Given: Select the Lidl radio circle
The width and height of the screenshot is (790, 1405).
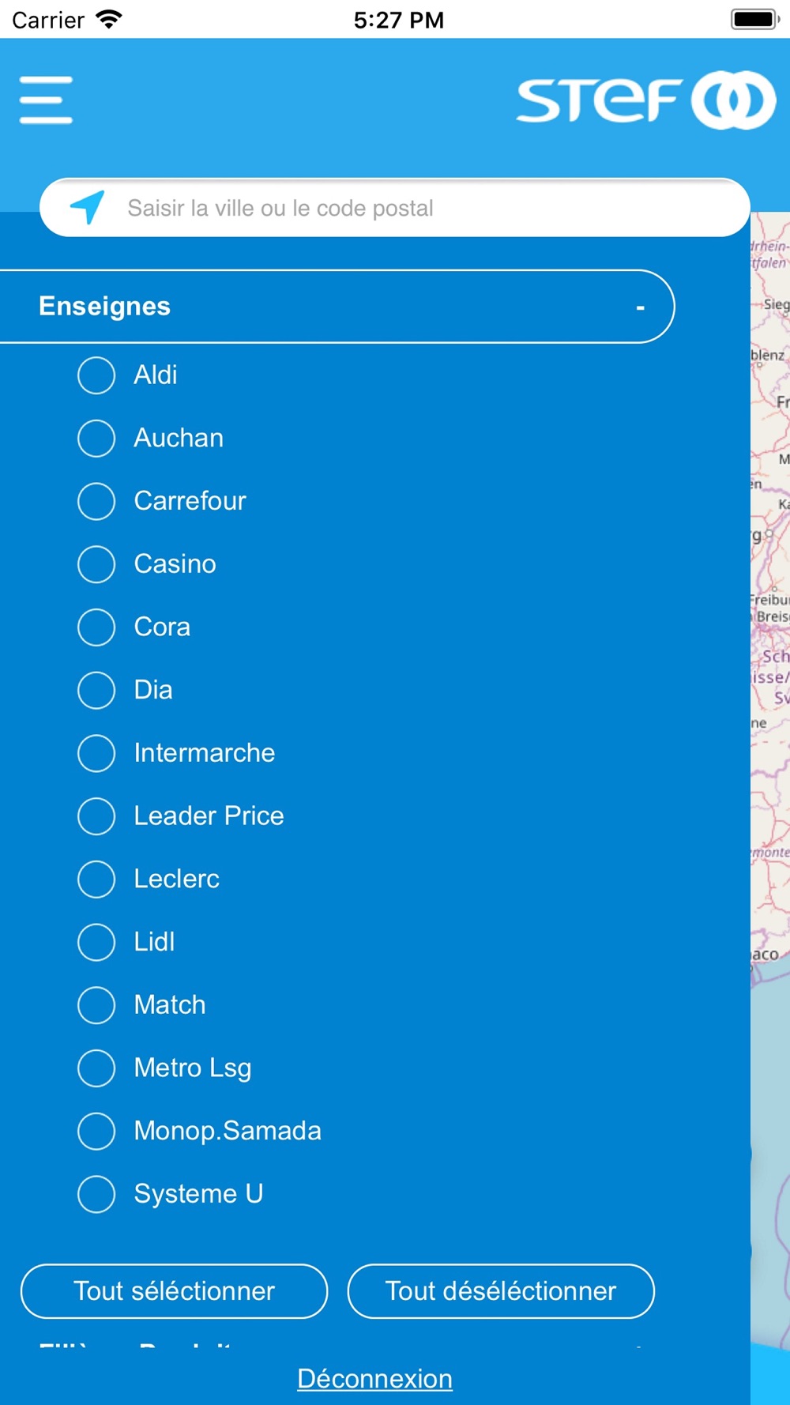Looking at the screenshot, I should pos(96,942).
